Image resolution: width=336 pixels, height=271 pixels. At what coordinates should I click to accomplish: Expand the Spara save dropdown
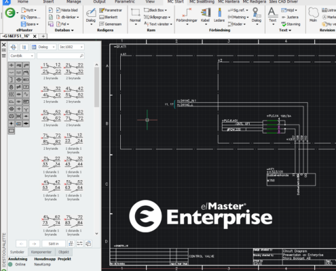coord(30,24)
